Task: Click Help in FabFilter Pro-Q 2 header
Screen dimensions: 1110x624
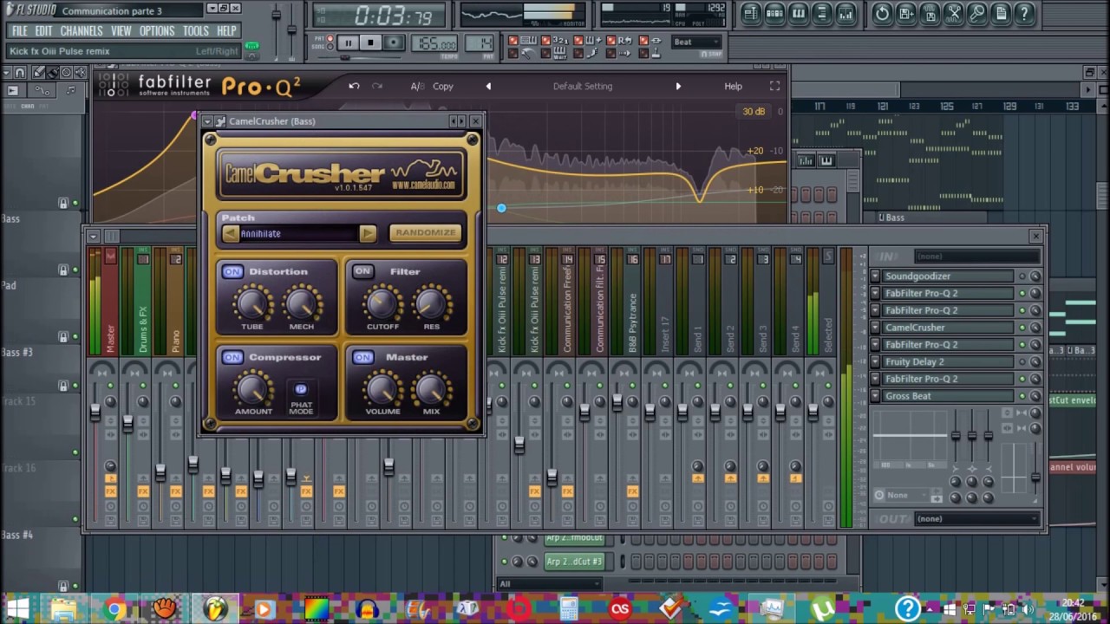Action: click(733, 86)
